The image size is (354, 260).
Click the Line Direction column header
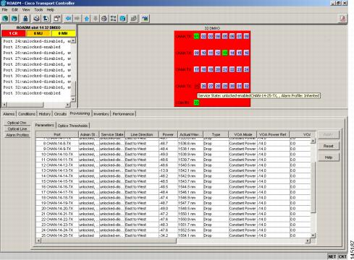pos(142,134)
